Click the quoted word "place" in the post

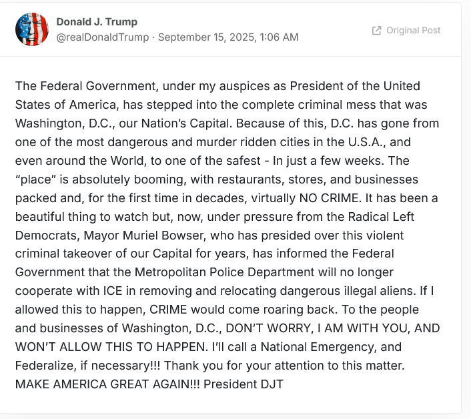[x=36, y=179]
